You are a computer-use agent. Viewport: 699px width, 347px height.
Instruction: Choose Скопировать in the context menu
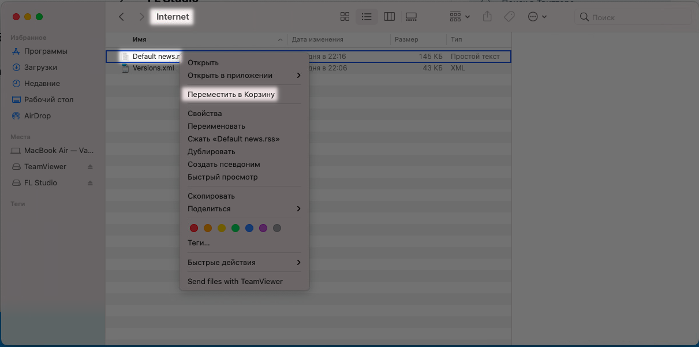coord(211,196)
